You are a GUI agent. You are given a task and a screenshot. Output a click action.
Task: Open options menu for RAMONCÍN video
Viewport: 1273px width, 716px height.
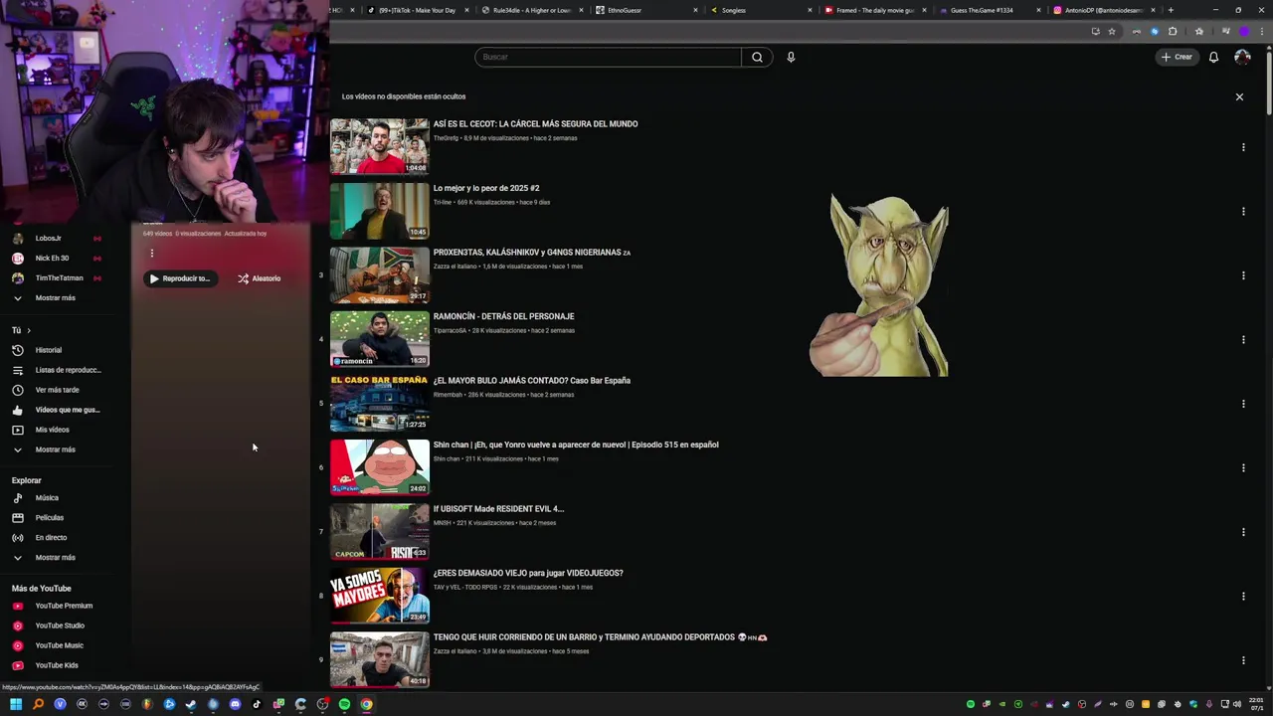(x=1243, y=339)
